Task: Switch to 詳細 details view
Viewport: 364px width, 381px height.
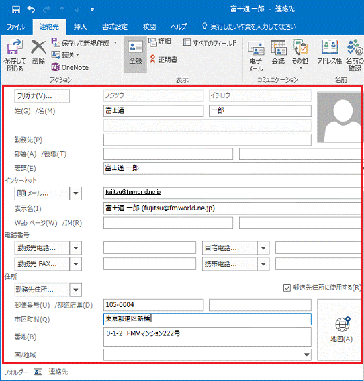Action: click(x=159, y=42)
